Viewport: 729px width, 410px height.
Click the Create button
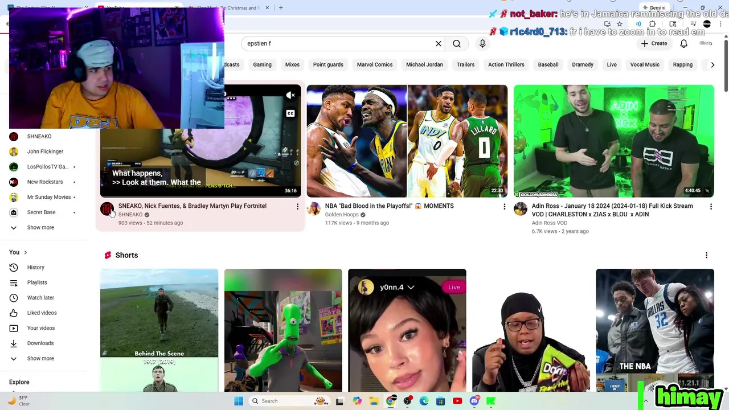pyautogui.click(x=654, y=44)
